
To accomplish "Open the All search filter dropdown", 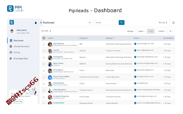I will tap(91, 23).
